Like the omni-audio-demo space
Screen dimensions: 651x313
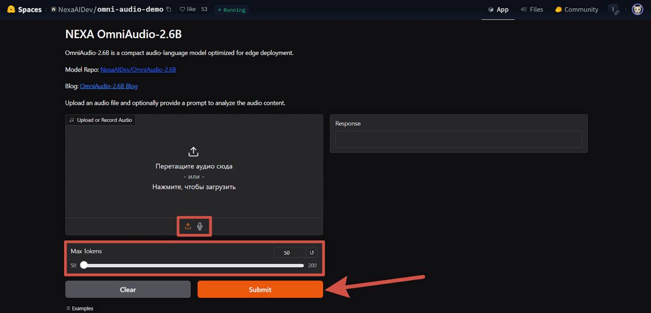[188, 9]
